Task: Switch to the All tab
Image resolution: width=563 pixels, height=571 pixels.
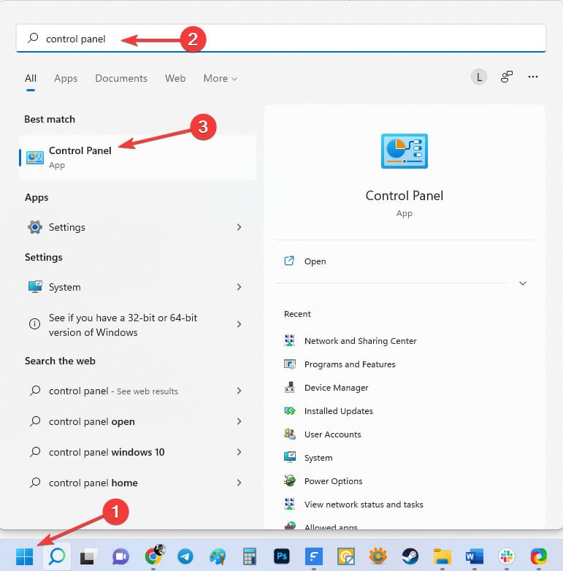Action: coord(31,78)
